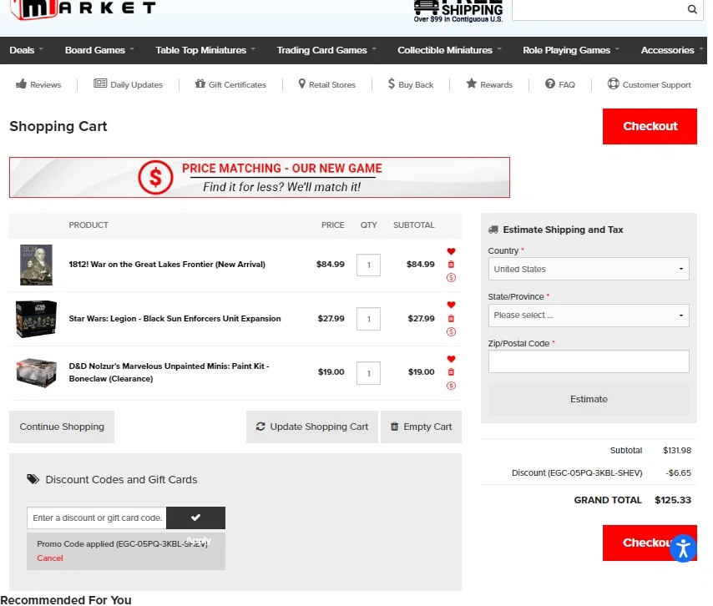Open Reviews thumbs-up link
This screenshot has width=713, height=606.
pyautogui.click(x=38, y=84)
